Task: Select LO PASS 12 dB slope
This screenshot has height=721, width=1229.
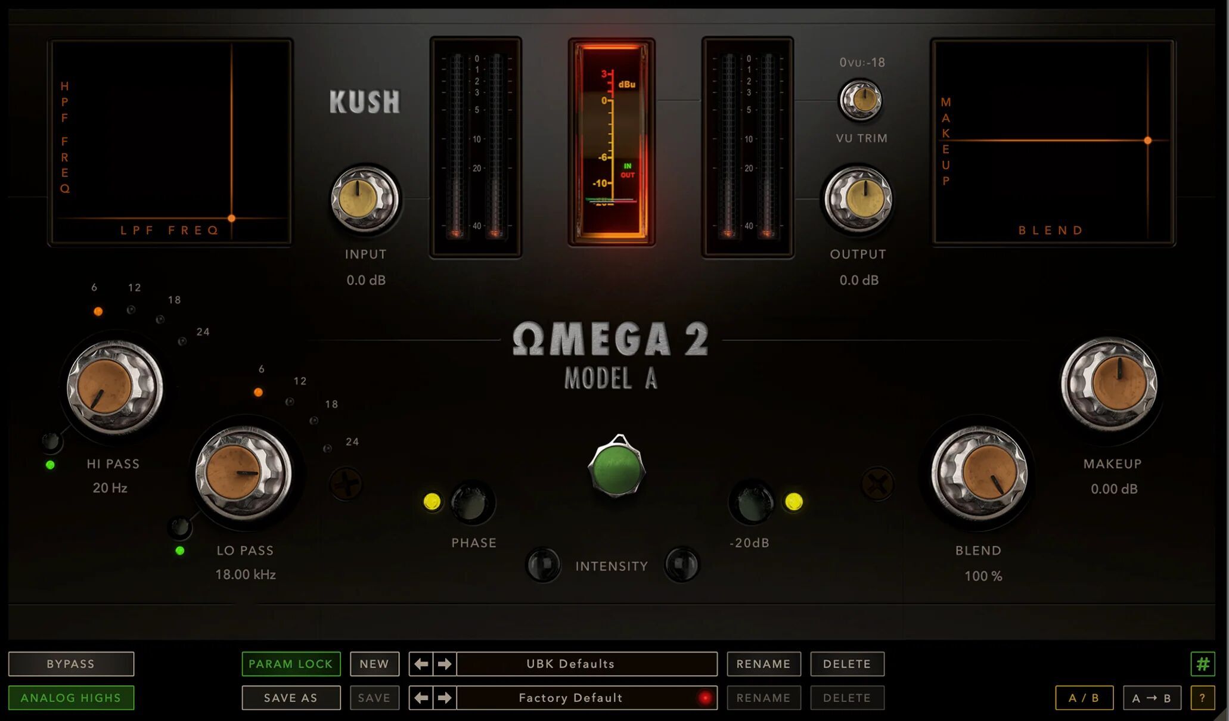Action: (290, 402)
